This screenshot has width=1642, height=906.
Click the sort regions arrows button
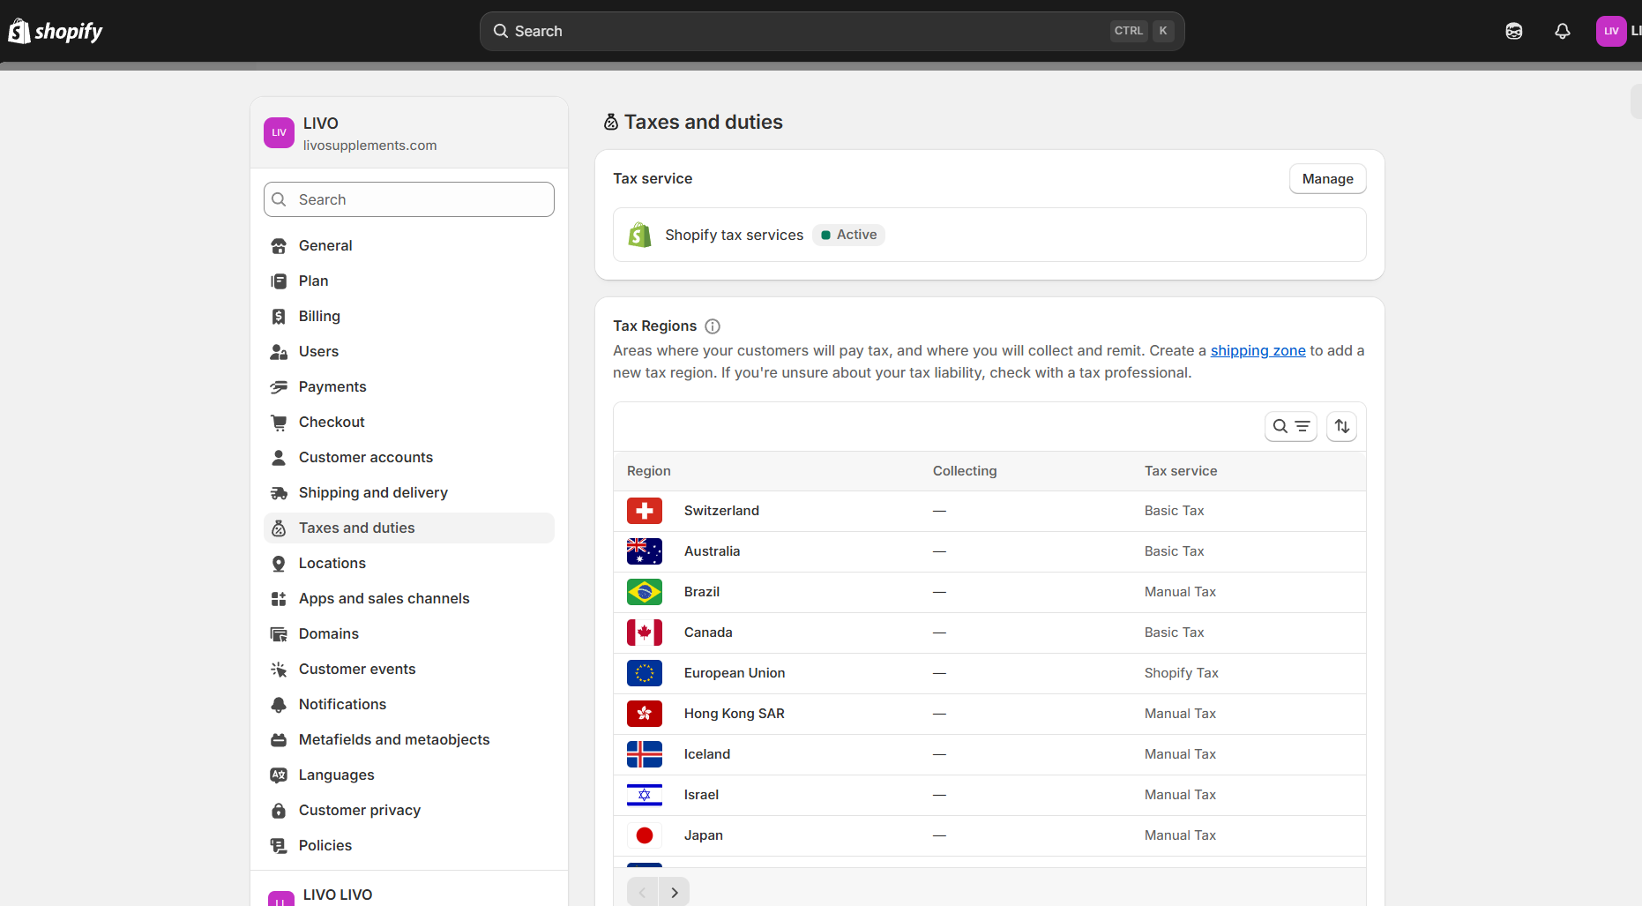coord(1341,427)
